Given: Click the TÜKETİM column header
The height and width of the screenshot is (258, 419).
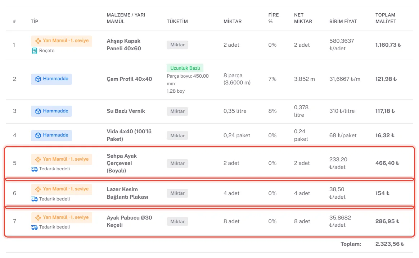Looking at the screenshot, I should 177,21.
